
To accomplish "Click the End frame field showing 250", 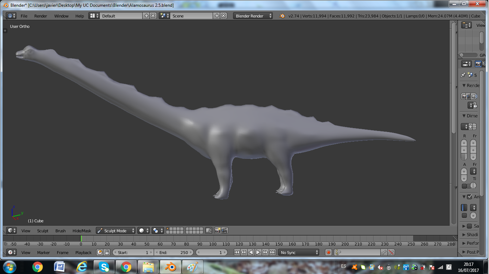I will click(174, 252).
